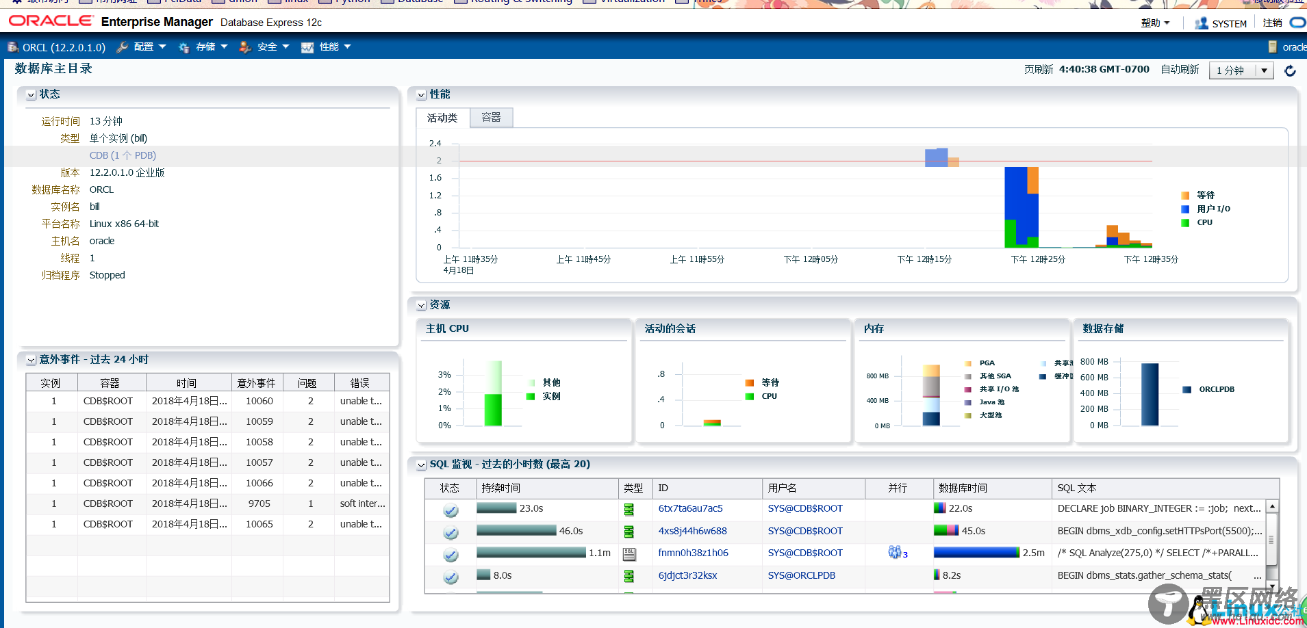
Task: Switch to the 容器 tab
Action: (x=491, y=118)
